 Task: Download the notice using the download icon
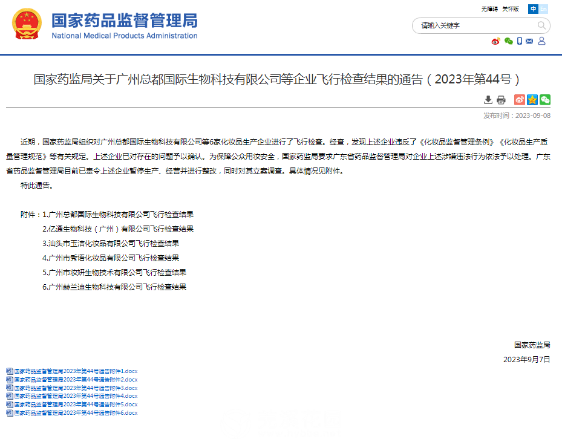pos(488,100)
